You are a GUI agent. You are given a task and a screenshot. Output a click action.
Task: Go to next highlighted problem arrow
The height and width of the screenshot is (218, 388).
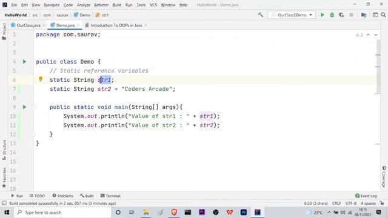pos(376,35)
